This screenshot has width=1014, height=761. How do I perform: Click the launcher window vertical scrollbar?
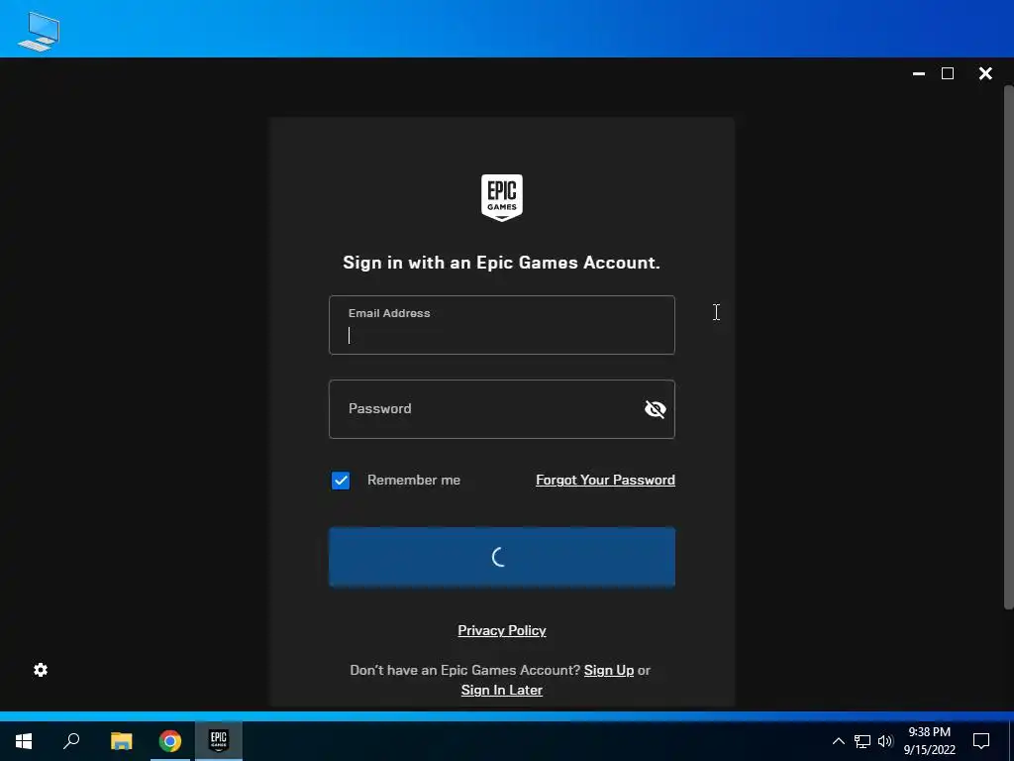[1008, 346]
